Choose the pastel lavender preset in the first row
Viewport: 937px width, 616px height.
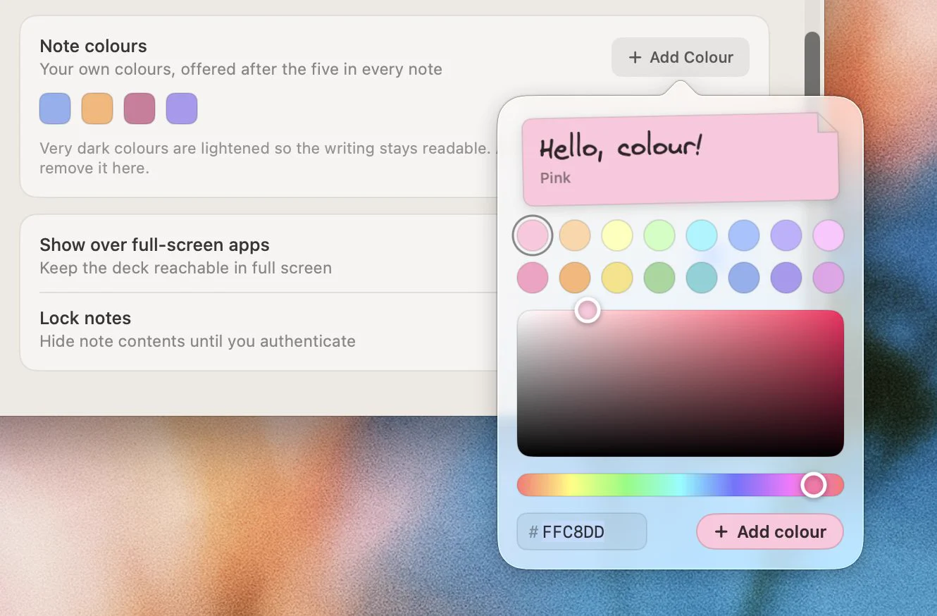pyautogui.click(x=786, y=235)
